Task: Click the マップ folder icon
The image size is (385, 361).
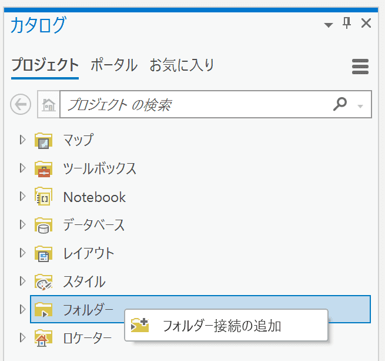Action: click(43, 141)
